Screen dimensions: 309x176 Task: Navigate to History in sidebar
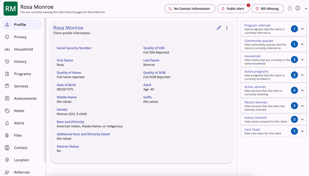click(x=22, y=62)
